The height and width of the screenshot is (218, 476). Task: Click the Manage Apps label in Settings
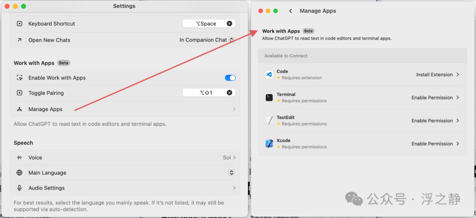[x=45, y=109]
